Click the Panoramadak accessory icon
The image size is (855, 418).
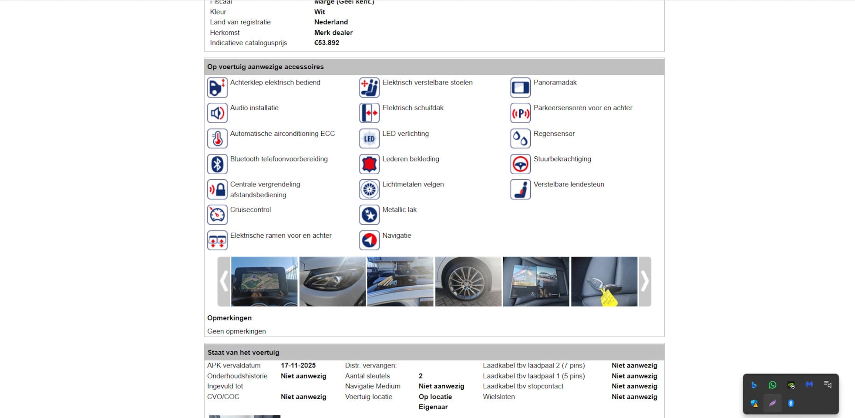coord(520,88)
